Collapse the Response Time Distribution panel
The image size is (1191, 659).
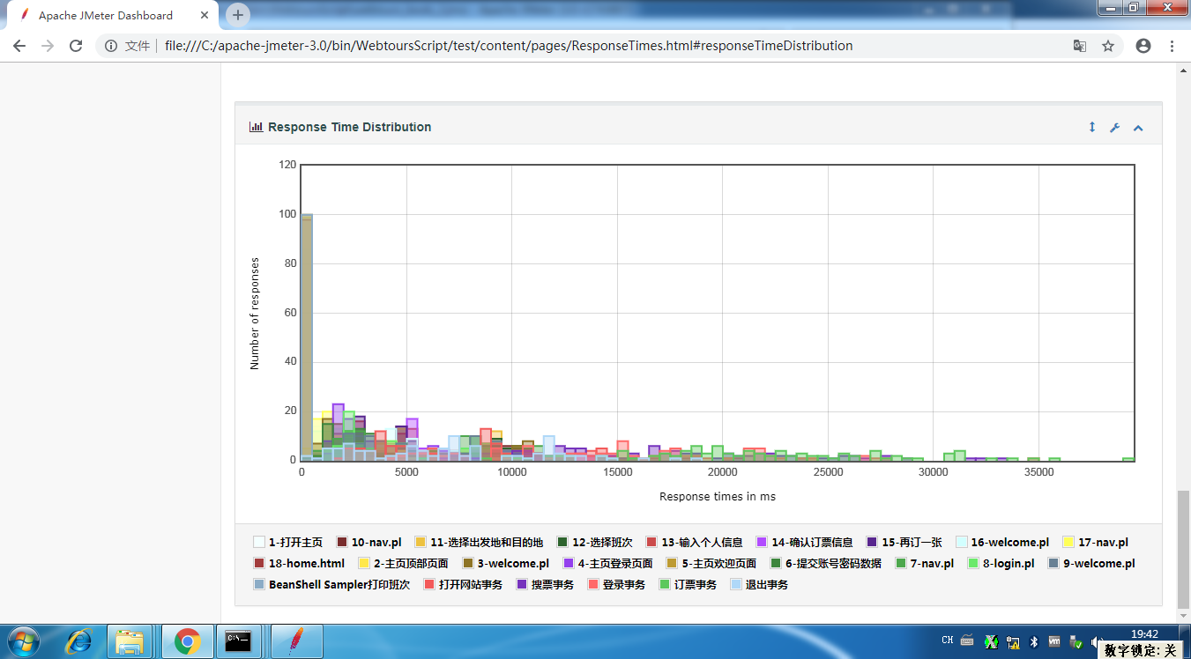click(1138, 128)
